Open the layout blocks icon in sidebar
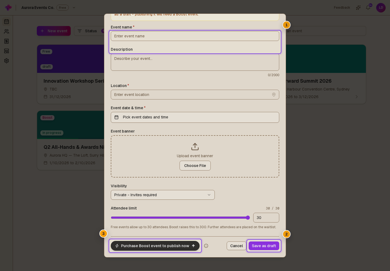The height and width of the screenshot is (271, 390). pyautogui.click(x=6, y=51)
